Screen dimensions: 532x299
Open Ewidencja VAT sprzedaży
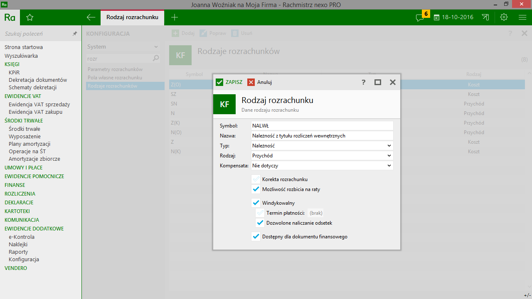tap(39, 104)
